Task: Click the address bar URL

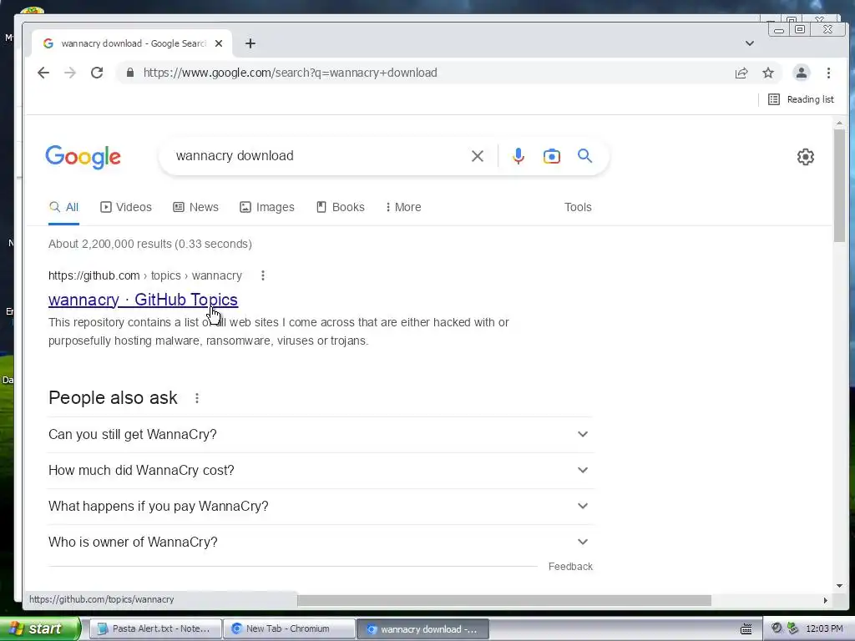Action: point(290,73)
